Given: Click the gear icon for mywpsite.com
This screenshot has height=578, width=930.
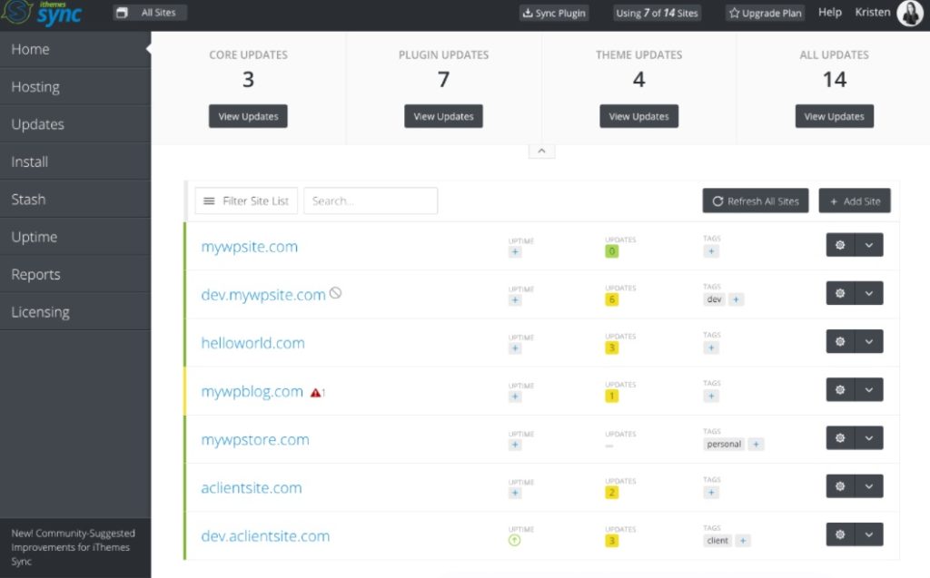Looking at the screenshot, I should (840, 245).
